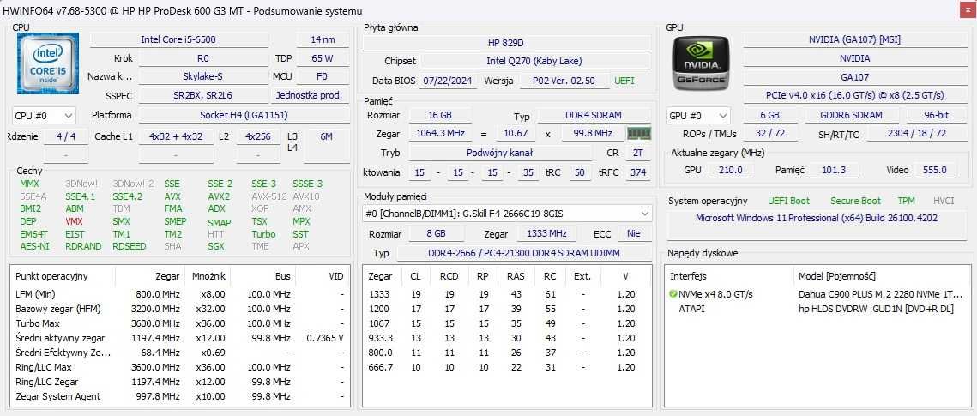The image size is (977, 416).
Task: Select the hp HLDS DVDRW drive row
Action: (x=817, y=308)
